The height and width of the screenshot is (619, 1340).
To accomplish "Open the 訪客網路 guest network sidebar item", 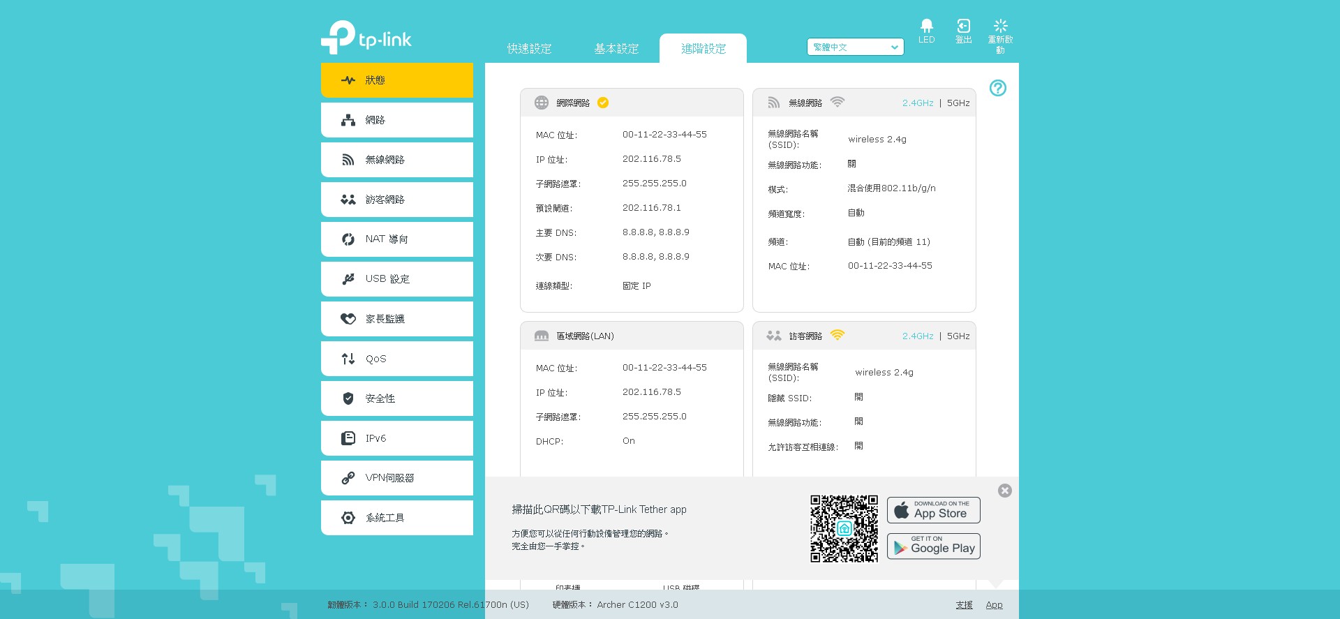I will click(397, 200).
